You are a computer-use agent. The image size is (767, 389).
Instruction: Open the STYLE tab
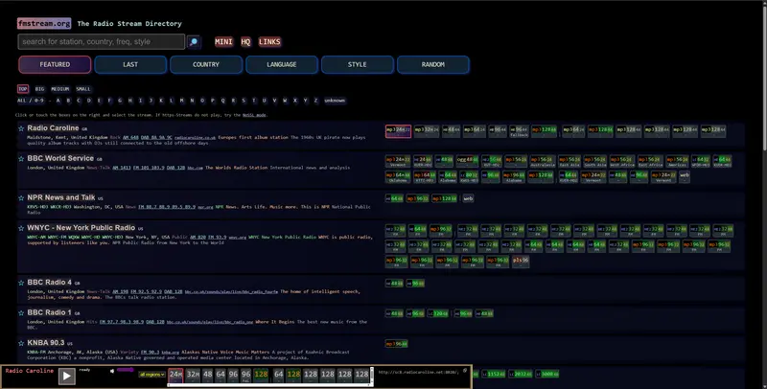point(357,64)
